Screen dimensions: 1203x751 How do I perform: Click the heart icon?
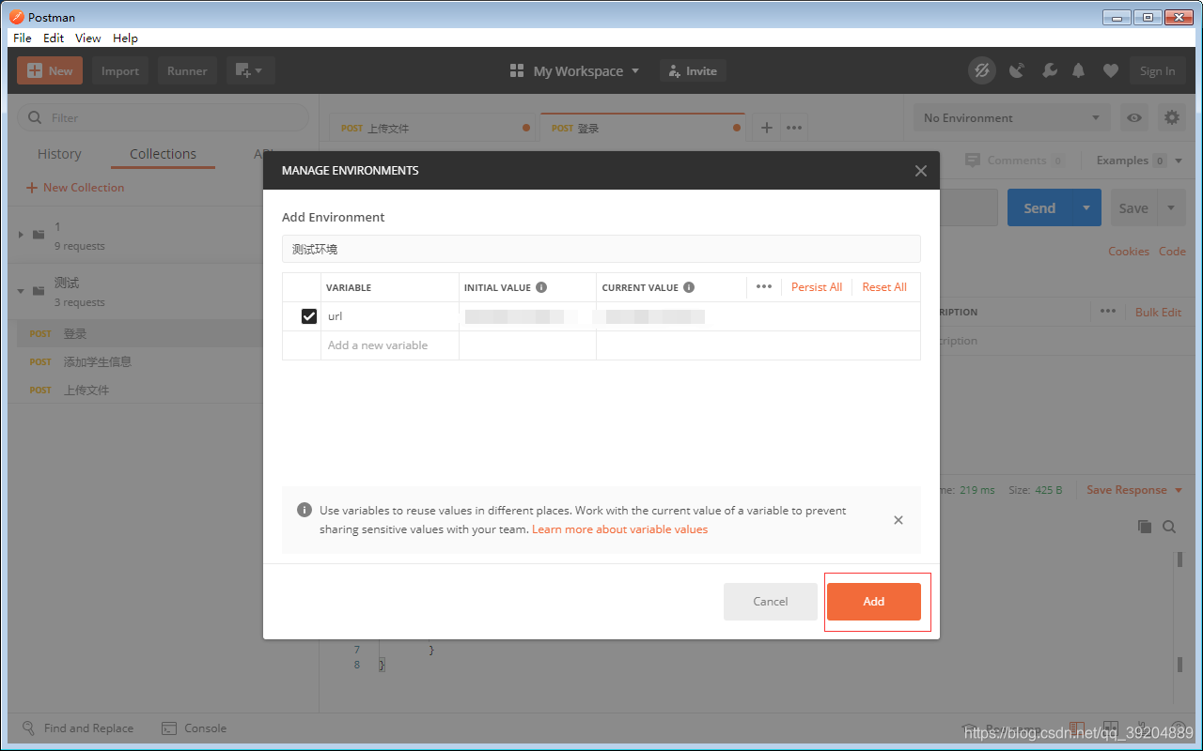pyautogui.click(x=1111, y=70)
